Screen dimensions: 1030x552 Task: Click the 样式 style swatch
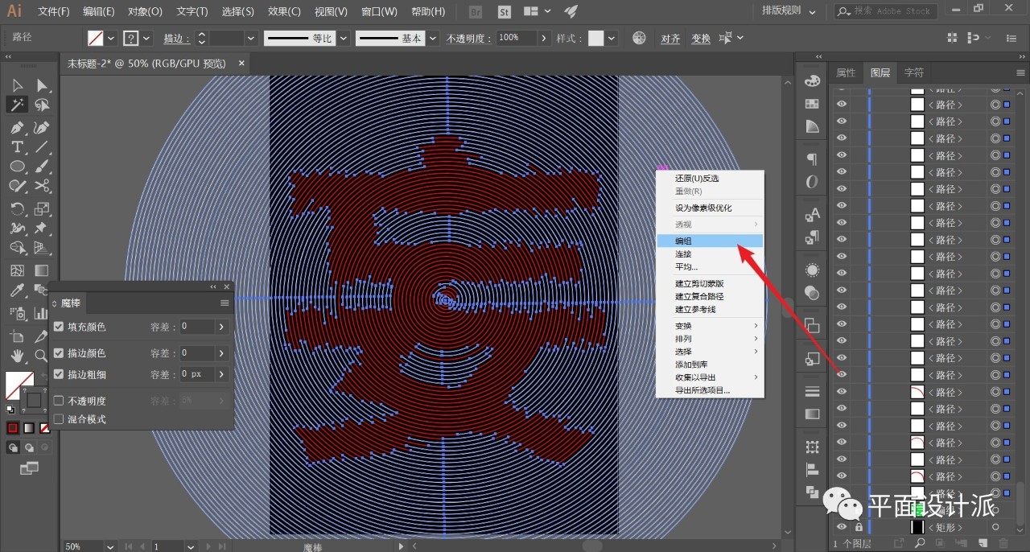click(x=596, y=38)
